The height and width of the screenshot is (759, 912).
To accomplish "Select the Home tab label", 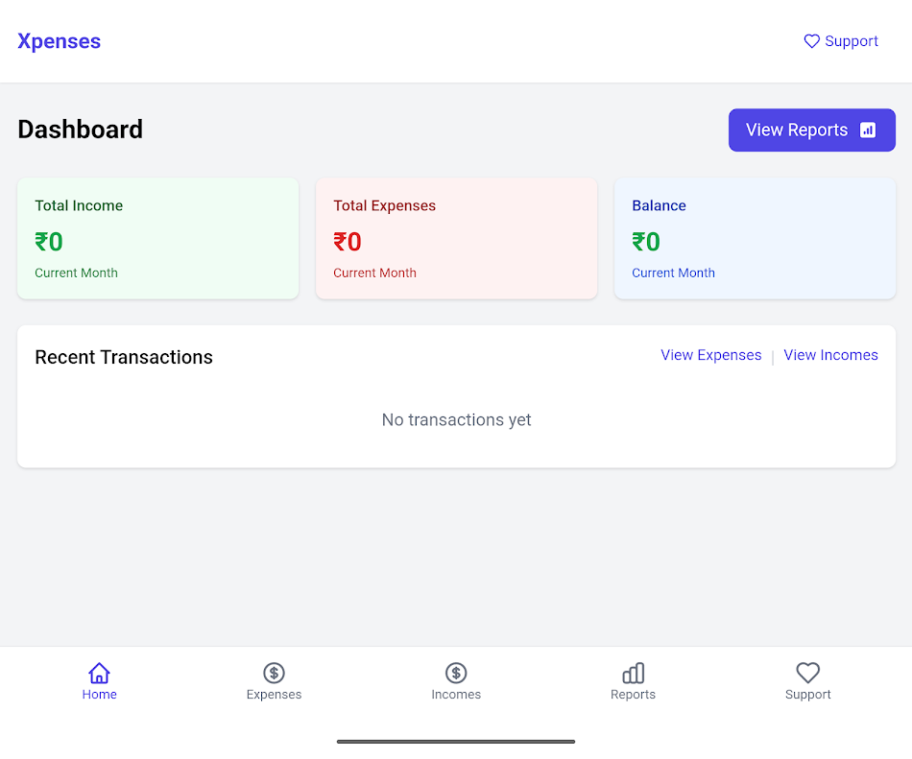I will [99, 695].
